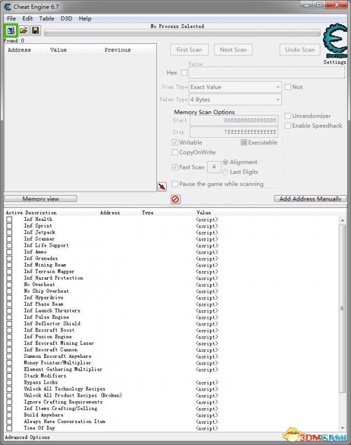Toggle the Executable checkbox
This screenshot has width=351, height=445.
244,142
